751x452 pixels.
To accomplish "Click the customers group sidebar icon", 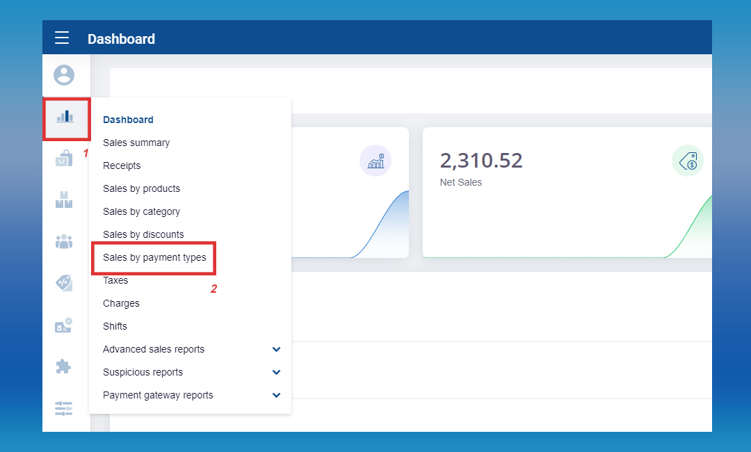I will coord(64,241).
